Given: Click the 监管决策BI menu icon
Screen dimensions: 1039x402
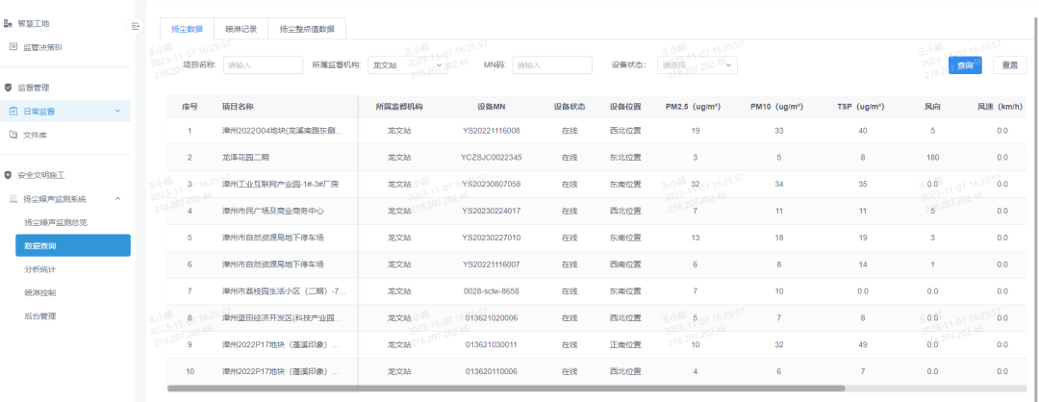Looking at the screenshot, I should pyautogui.click(x=13, y=47).
